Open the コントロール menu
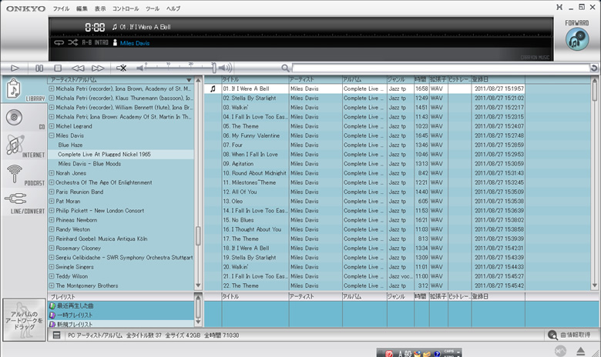This screenshot has height=357, width=601. point(126,8)
